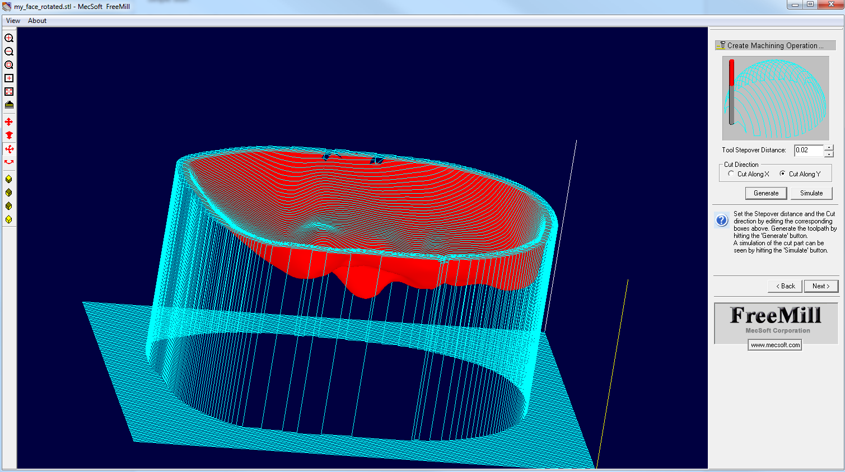The image size is (845, 472).
Task: Open the www.mecsoft.com link
Action: 775,345
